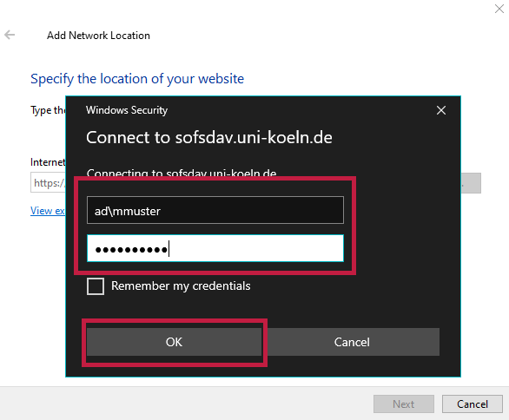509x420 pixels.
Task: Tick the Remember my credentials checkbox
Action: coord(96,286)
